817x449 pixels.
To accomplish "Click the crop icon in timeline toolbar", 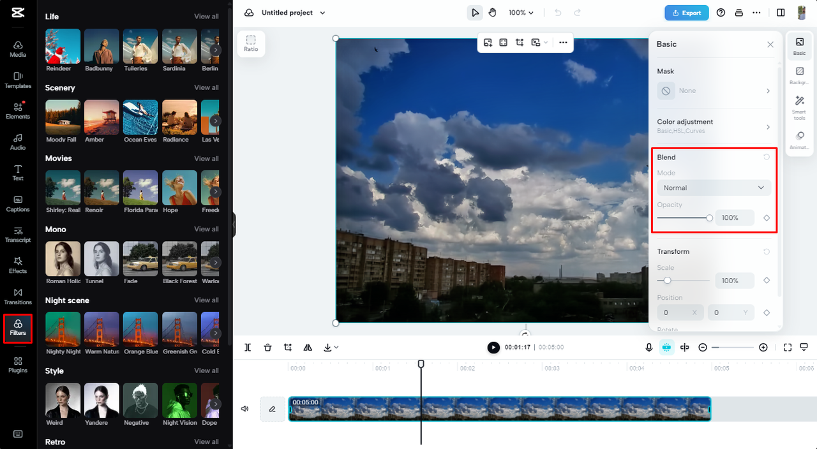I will click(x=288, y=348).
